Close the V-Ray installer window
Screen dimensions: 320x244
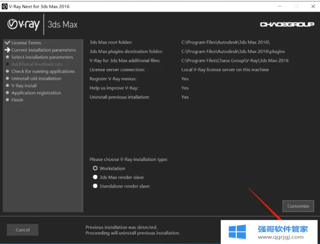[313, 6]
